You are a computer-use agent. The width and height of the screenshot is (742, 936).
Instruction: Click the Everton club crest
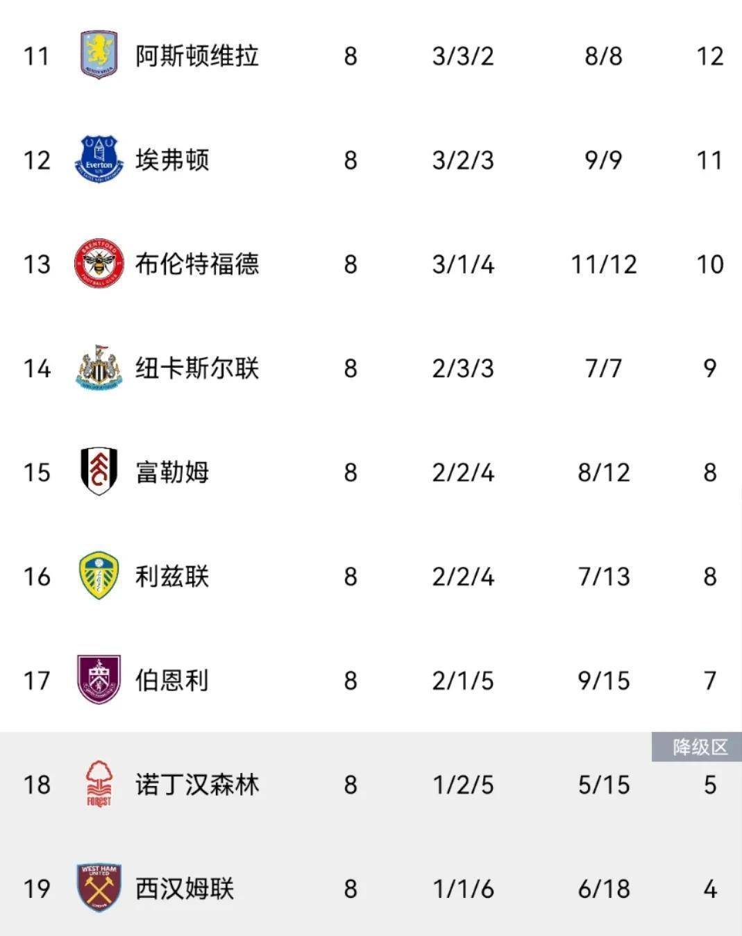coord(99,160)
